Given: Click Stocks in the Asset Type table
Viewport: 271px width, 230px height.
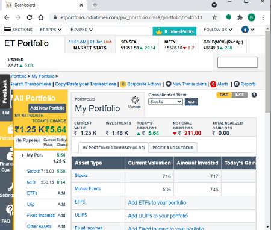Looking at the screenshot, I should (81, 176).
